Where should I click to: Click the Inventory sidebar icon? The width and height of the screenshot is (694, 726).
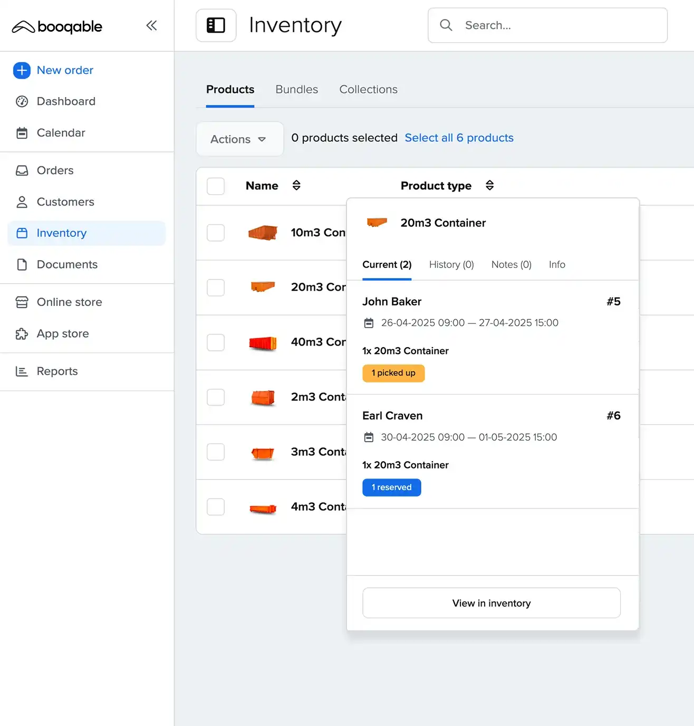click(x=22, y=233)
